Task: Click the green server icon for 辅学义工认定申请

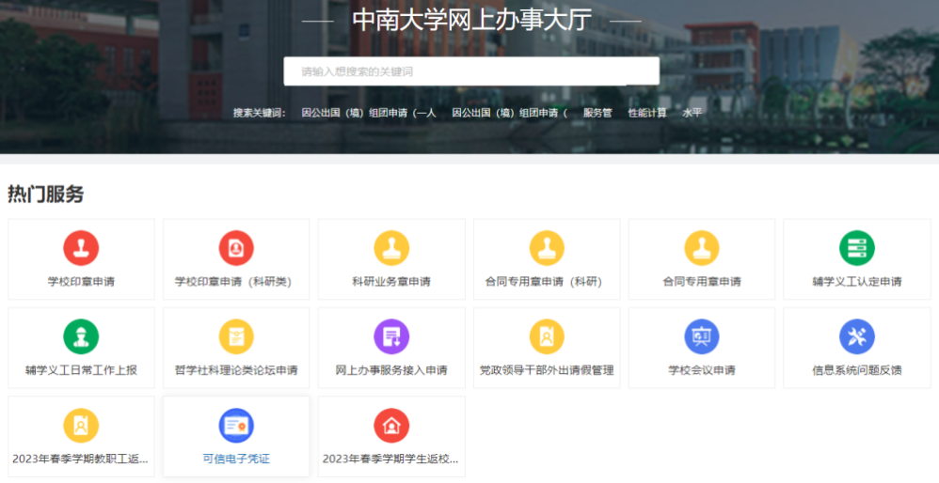Action: point(857,248)
